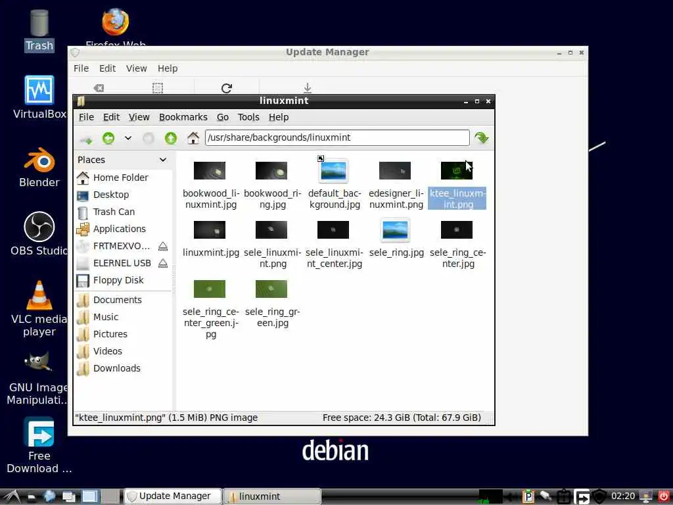Expand the Places side pane dropdown

click(163, 160)
